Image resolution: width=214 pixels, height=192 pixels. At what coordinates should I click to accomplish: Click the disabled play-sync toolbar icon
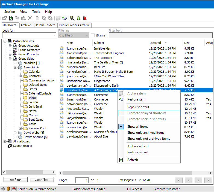coord(44,18)
